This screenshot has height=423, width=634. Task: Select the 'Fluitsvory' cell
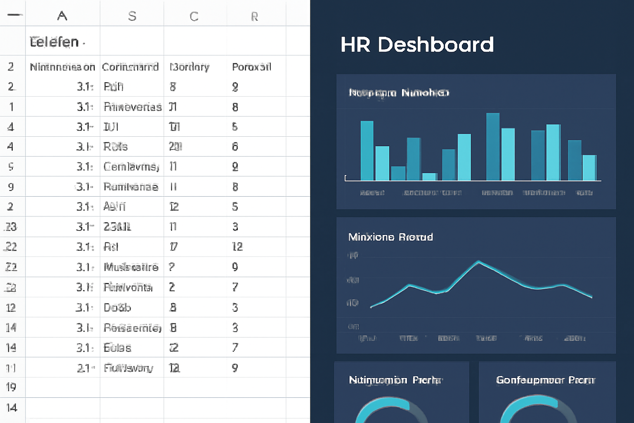click(x=132, y=368)
